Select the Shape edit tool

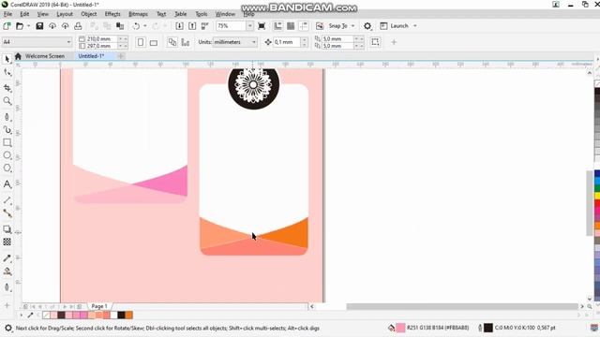7,72
